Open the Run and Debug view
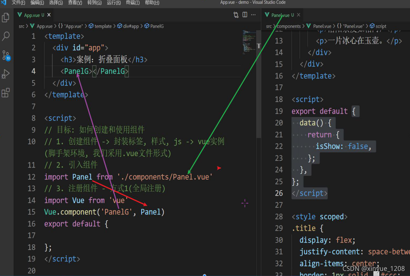Viewport: 410px width, 276px height. tap(6, 74)
